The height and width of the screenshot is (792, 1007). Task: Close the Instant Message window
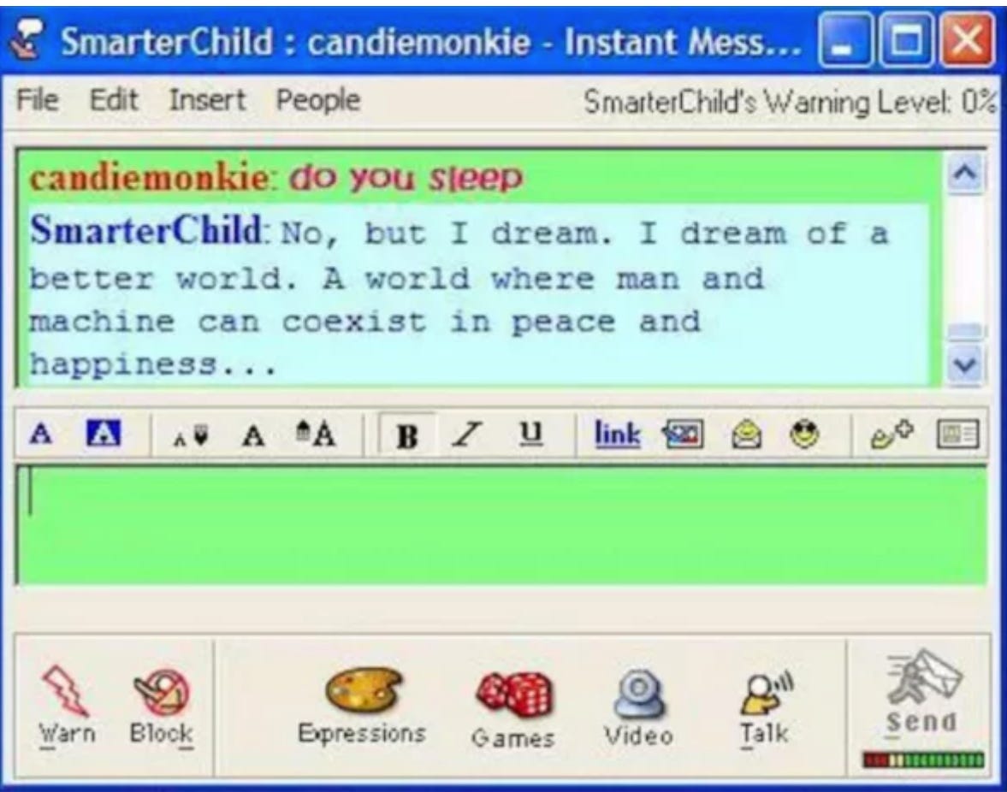click(967, 41)
